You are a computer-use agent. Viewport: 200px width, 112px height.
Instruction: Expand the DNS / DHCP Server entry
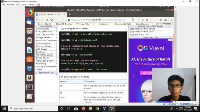(46, 35)
